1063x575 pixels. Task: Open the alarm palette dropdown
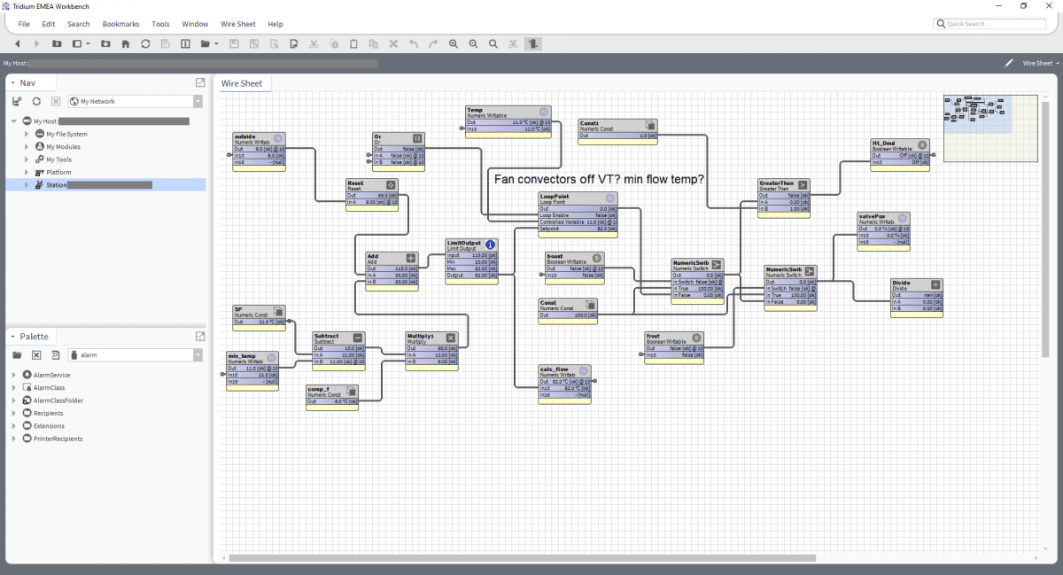pos(198,354)
